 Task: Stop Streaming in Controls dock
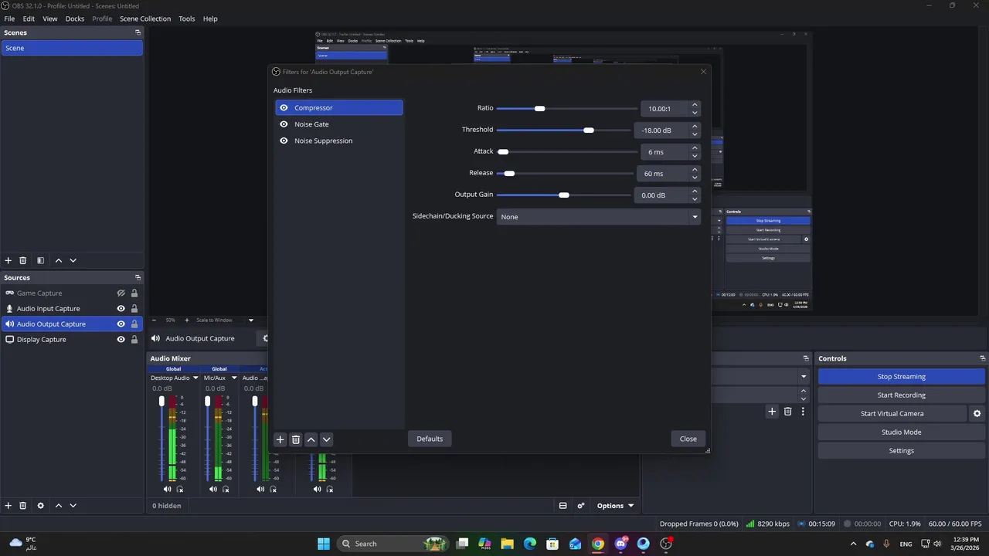[902, 377]
